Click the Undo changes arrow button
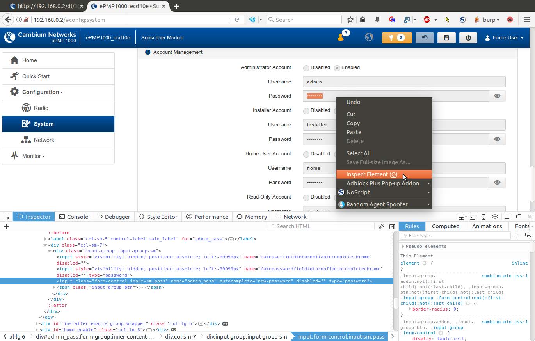Viewport: 535px width, 341px height. tap(425, 38)
